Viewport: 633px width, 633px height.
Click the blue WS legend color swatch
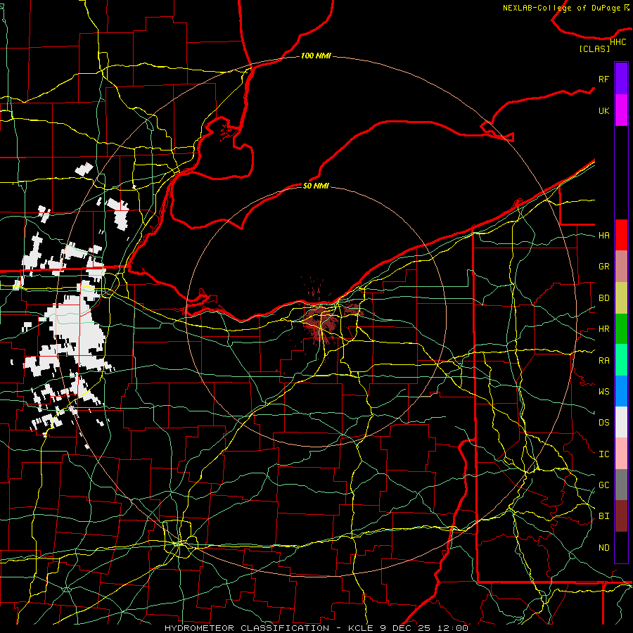point(621,391)
